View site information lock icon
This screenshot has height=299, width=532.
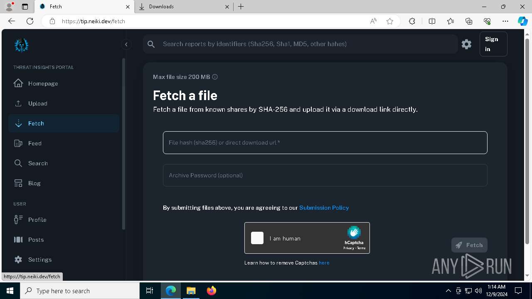(x=52, y=21)
